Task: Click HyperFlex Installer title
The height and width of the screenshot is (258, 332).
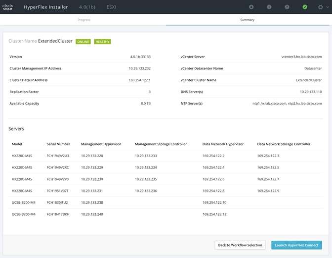Action: point(46,7)
